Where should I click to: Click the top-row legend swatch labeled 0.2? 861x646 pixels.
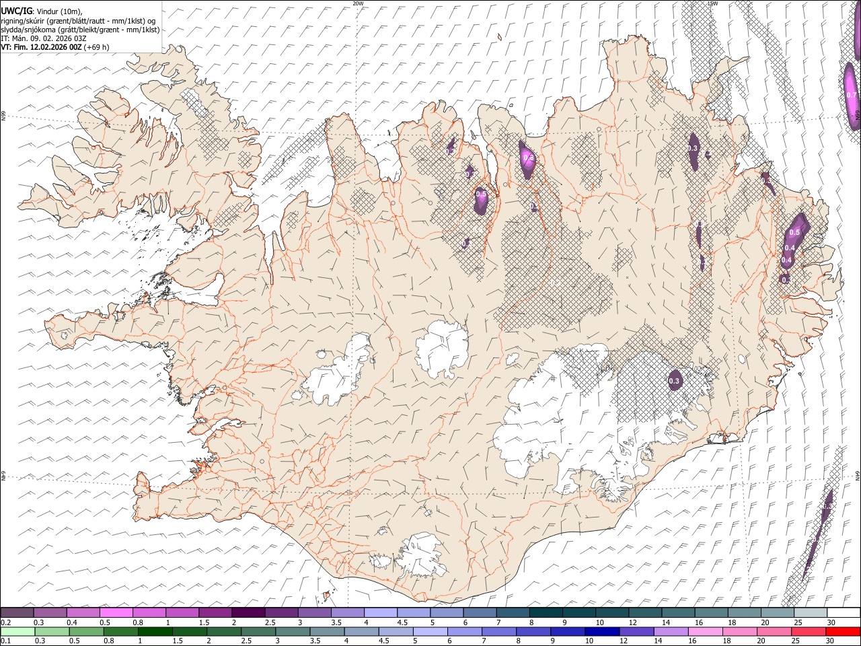(17, 612)
